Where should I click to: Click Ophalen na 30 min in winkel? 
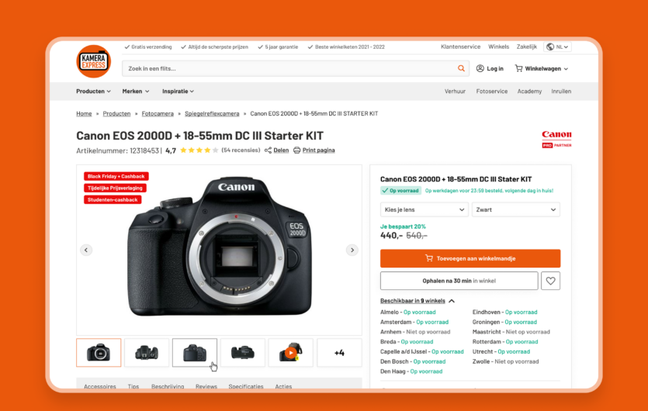(x=459, y=281)
